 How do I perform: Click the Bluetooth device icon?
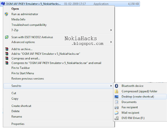point(117,86)
